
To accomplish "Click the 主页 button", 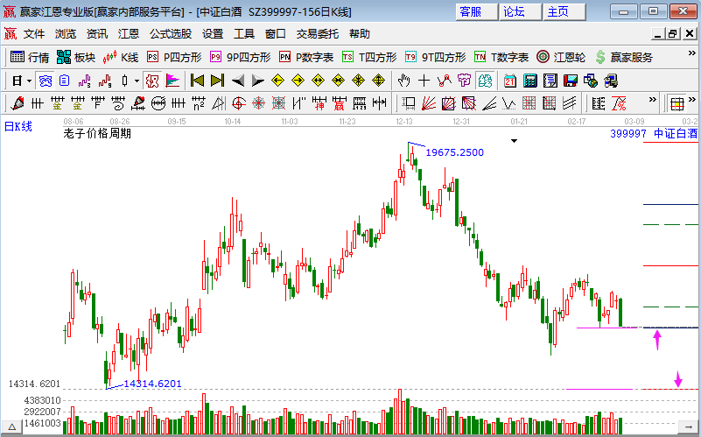I will point(564,11).
